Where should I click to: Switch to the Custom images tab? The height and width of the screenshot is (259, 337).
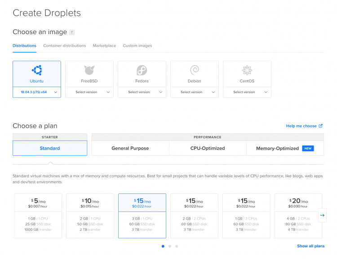tap(137, 46)
